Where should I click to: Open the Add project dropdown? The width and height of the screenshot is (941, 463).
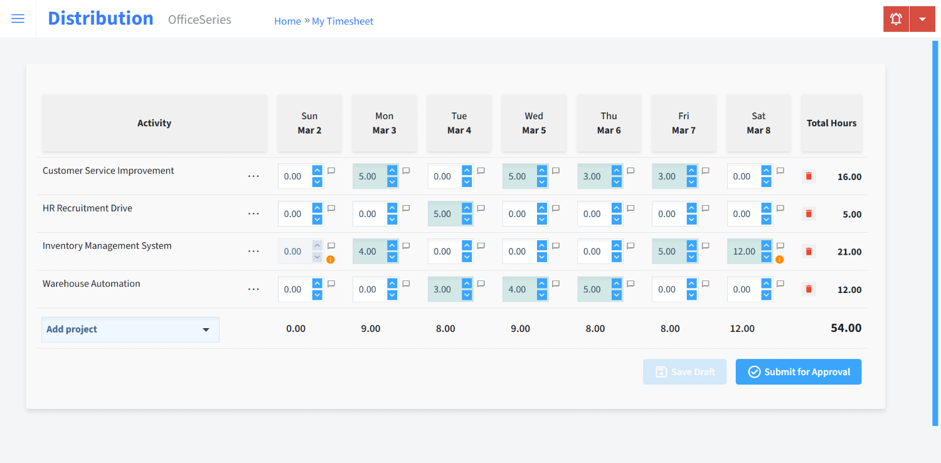point(130,329)
